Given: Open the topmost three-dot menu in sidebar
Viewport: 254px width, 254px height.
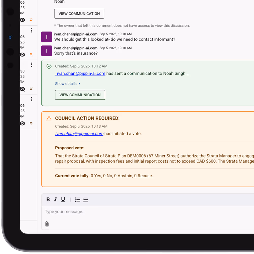Looking at the screenshot, I should pyautogui.click(x=31, y=30).
